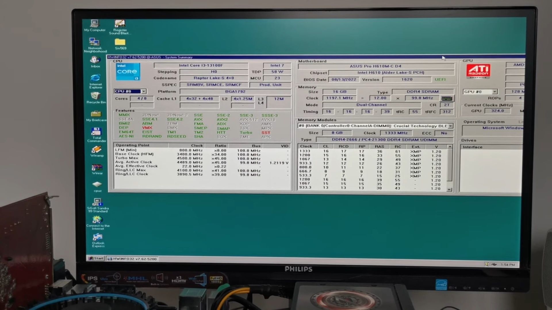Click the taskbar clock 1:54 PM

click(x=508, y=265)
